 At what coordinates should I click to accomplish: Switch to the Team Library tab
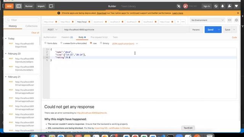click(x=128, y=6)
